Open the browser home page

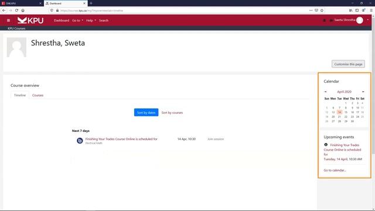coord(23,11)
